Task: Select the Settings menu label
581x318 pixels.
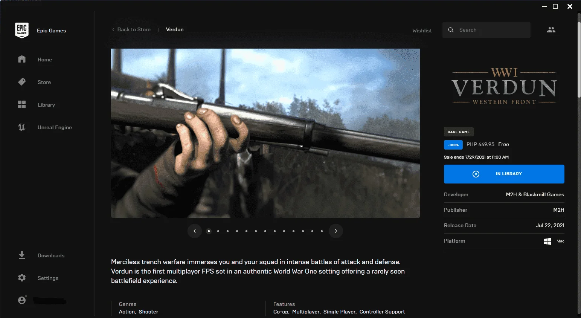Action: (x=48, y=278)
